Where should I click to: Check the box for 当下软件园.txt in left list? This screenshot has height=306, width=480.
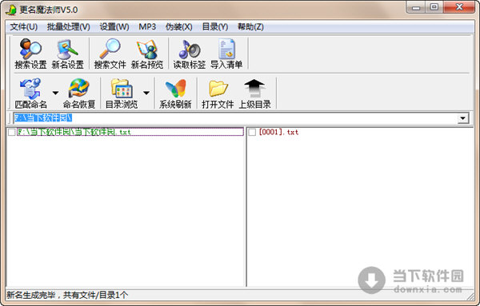(x=12, y=132)
